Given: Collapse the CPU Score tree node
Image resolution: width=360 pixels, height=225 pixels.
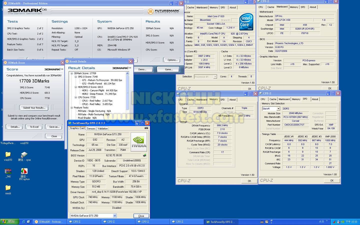Looking at the screenshot, I should coord(76,97).
